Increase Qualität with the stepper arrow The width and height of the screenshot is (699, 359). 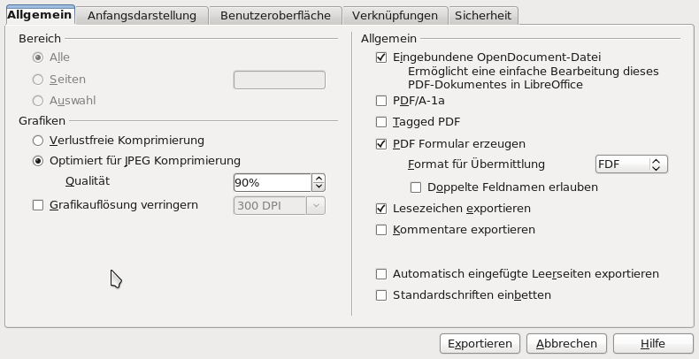[x=319, y=178]
